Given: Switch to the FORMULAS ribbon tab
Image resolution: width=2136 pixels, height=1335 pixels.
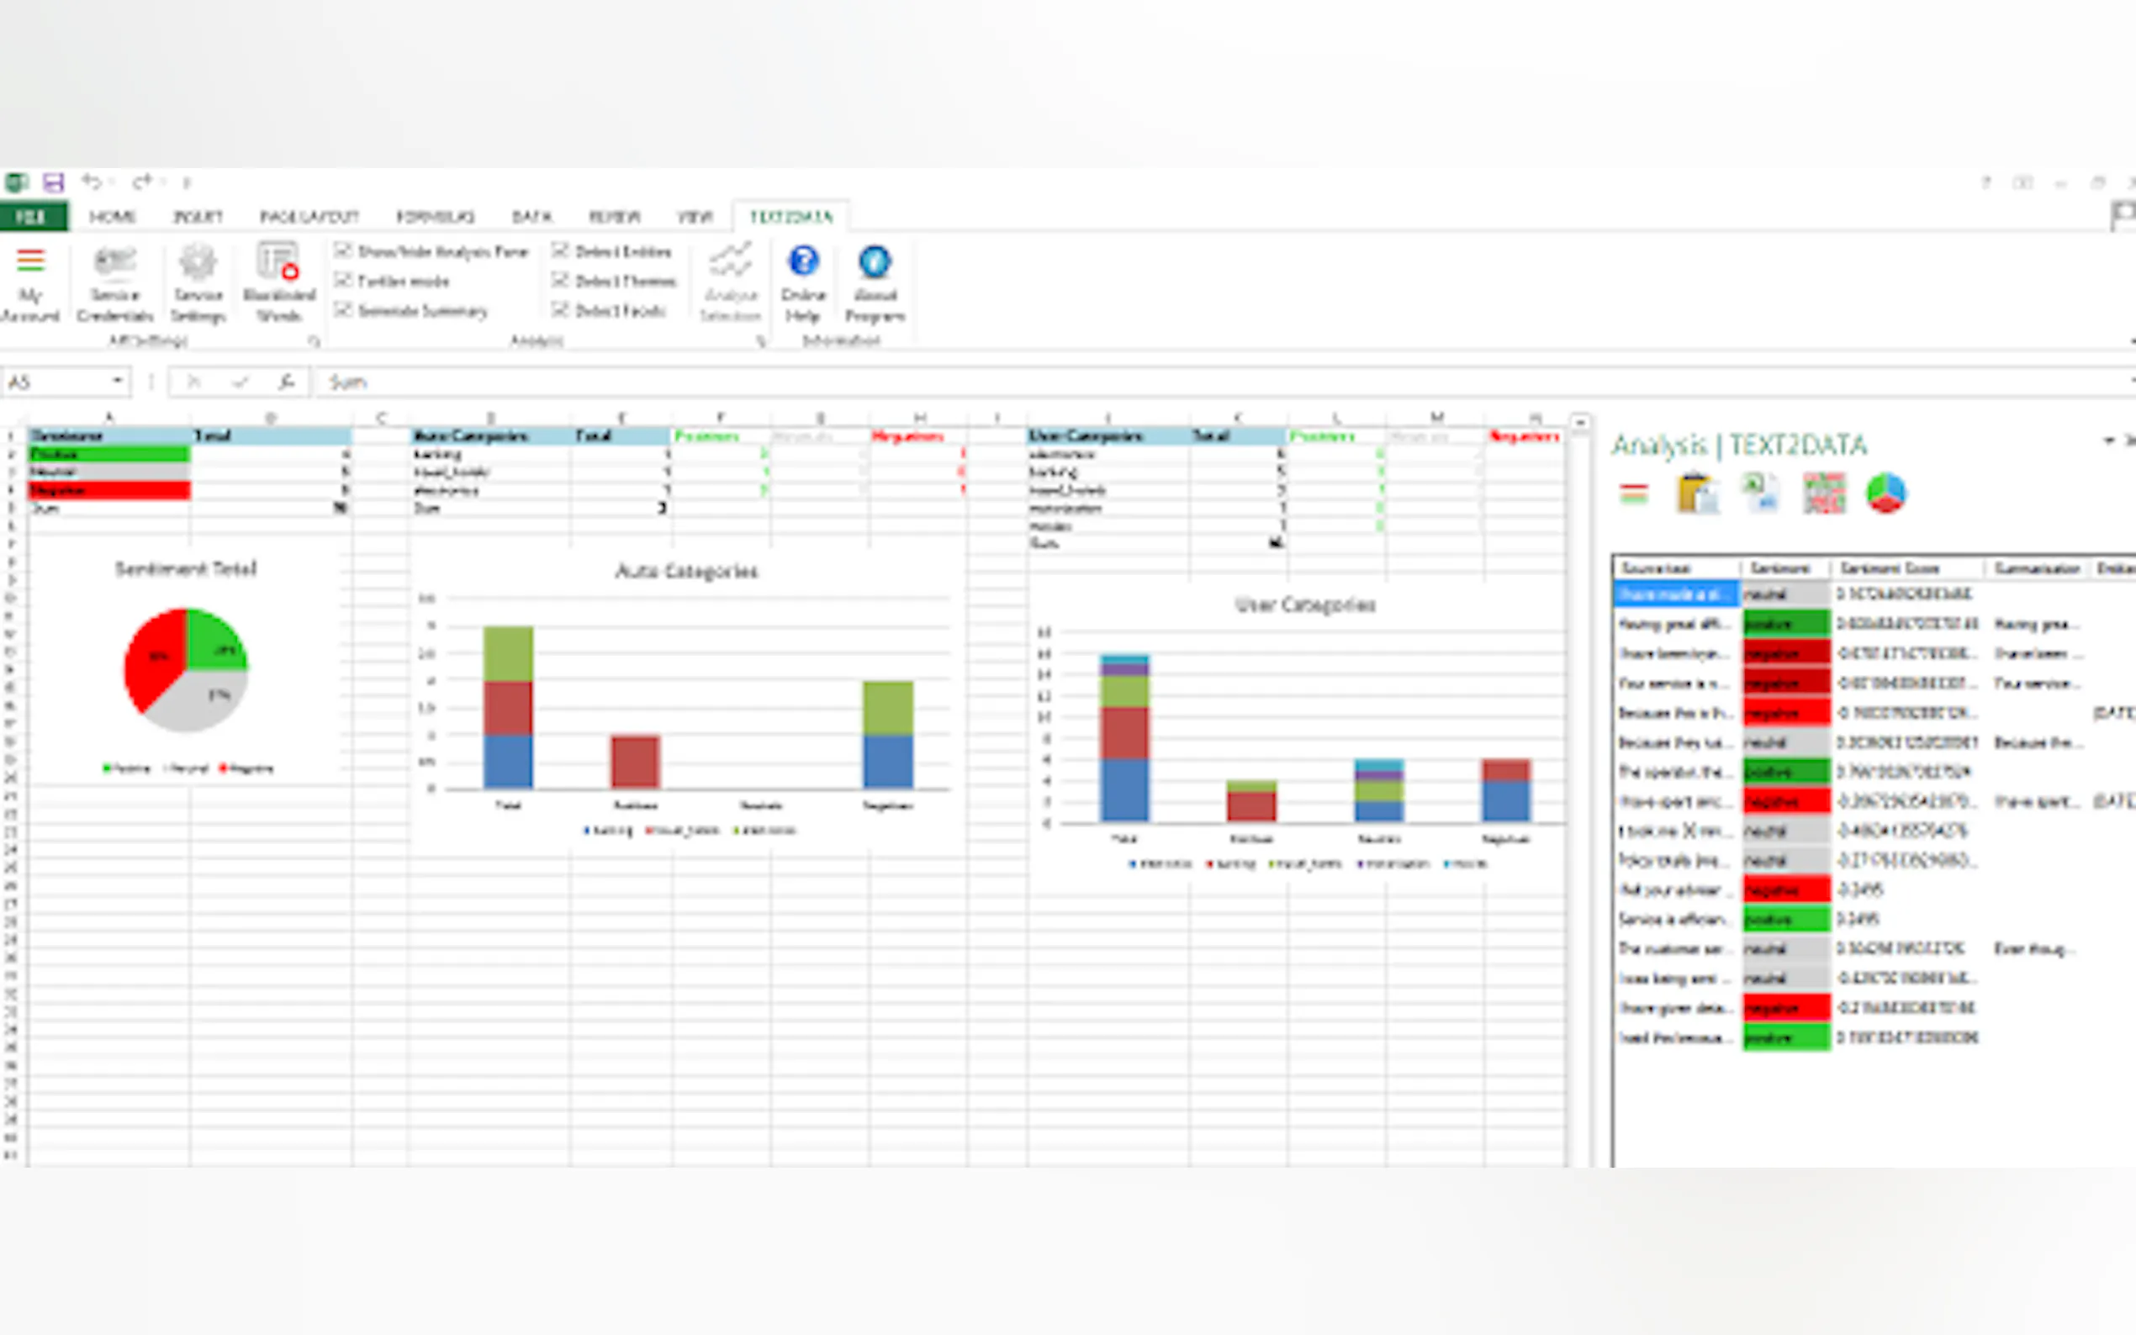Looking at the screenshot, I should tap(435, 216).
